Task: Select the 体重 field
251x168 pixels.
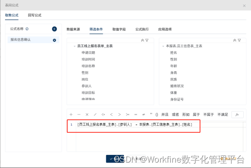Action: pos(173,93)
